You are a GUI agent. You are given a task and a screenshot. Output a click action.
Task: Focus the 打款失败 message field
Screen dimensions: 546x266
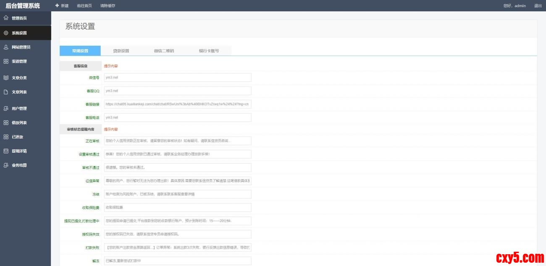pyautogui.click(x=178, y=248)
